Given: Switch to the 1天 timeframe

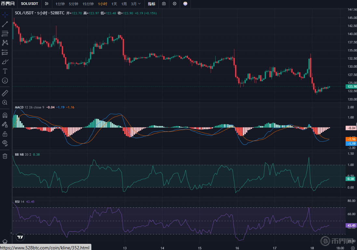Looking at the screenshot, I should 114,4.
